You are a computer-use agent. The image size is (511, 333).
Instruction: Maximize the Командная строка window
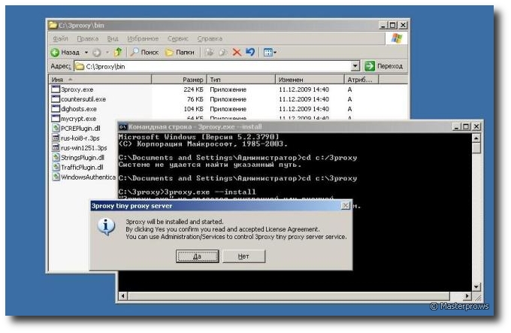pyautogui.click(x=467, y=126)
